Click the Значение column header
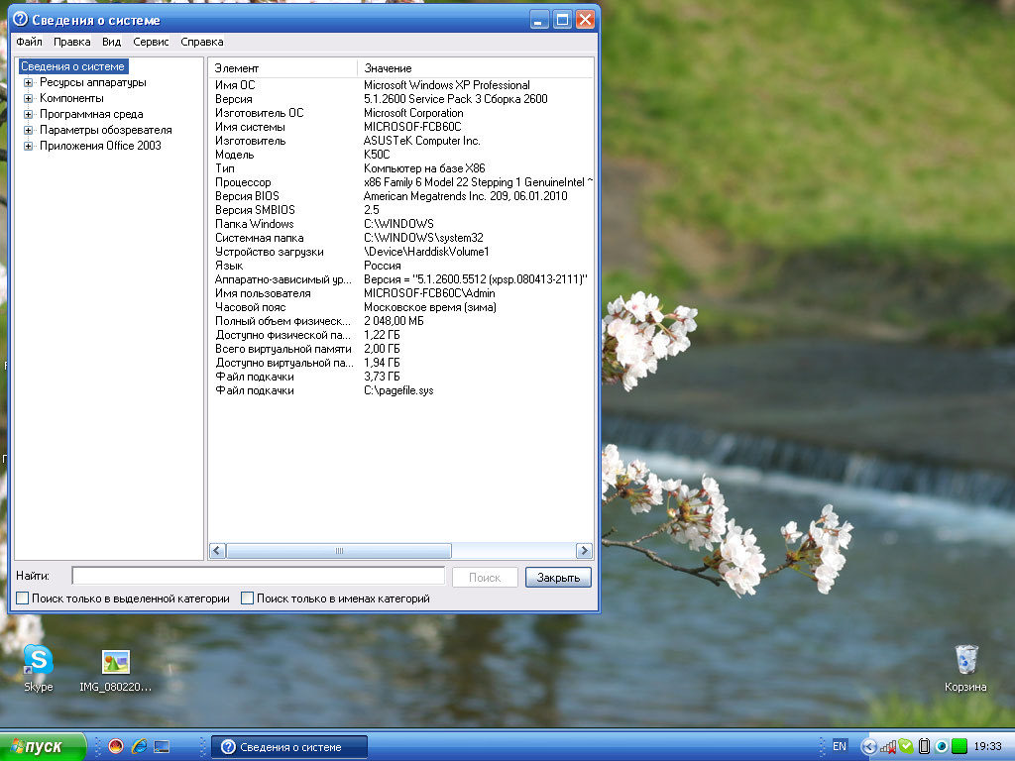Viewport: 1015px width, 761px height. point(475,68)
